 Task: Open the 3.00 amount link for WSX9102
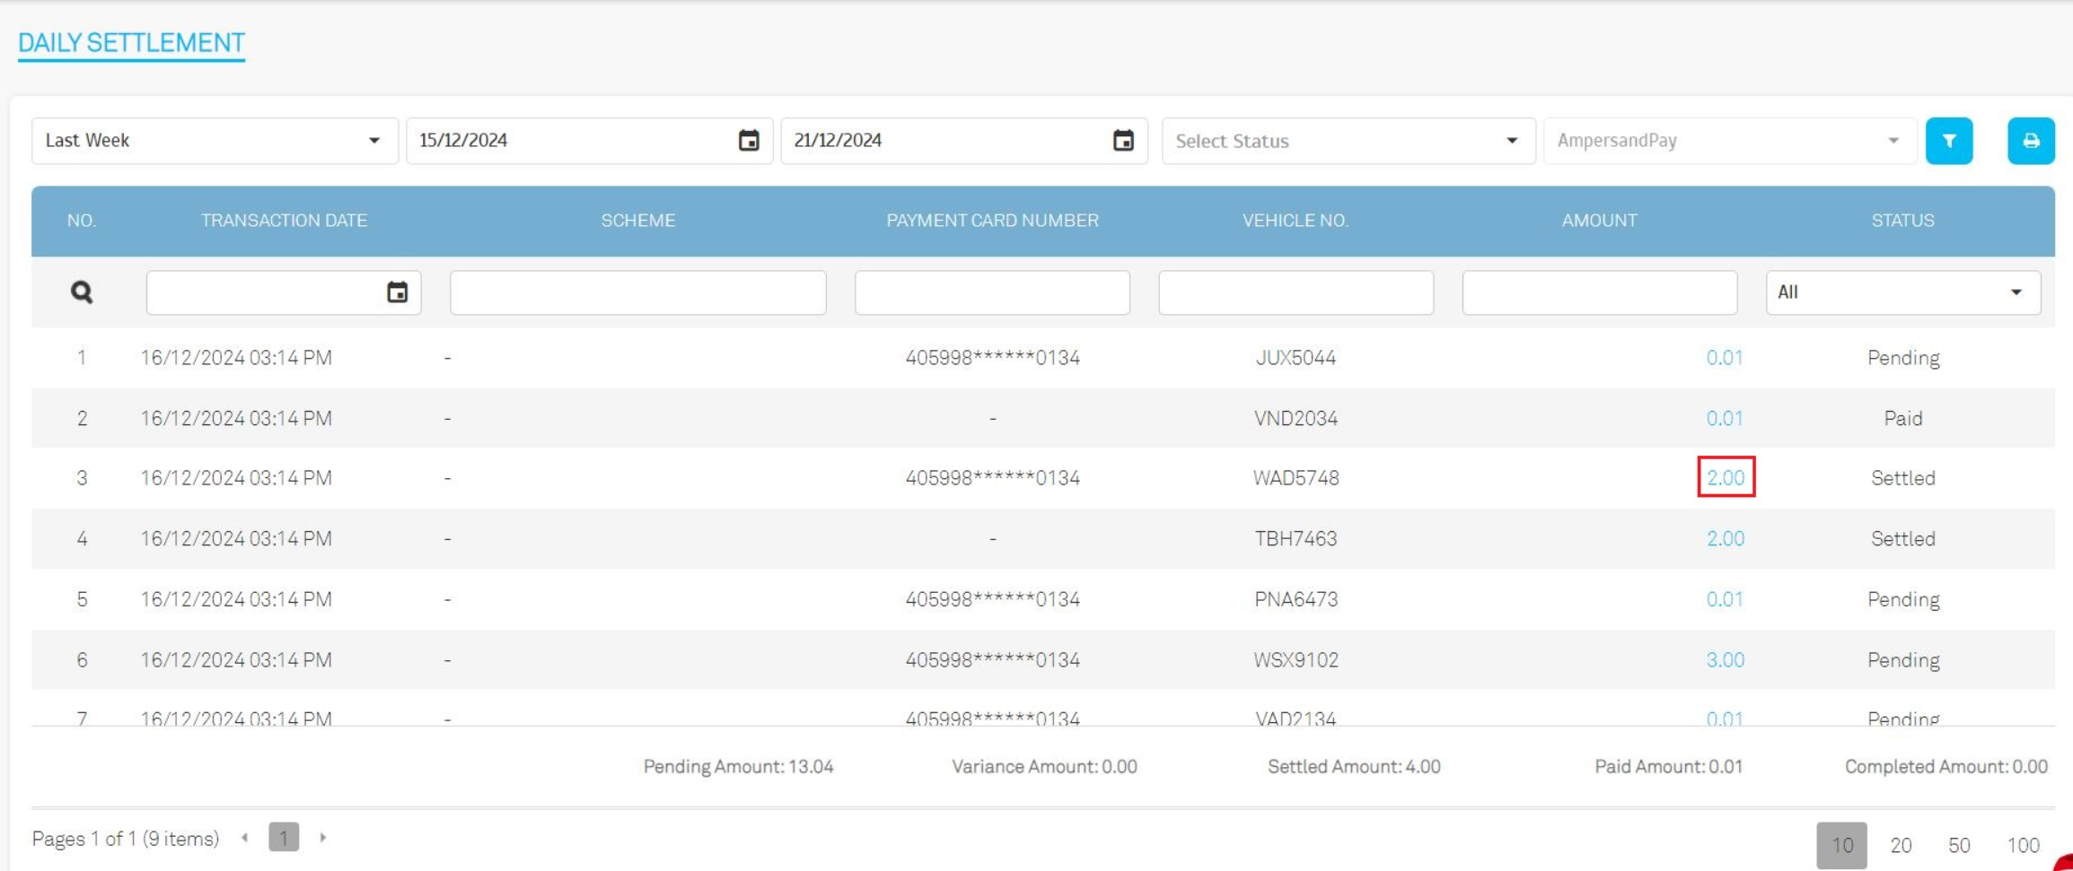click(x=1725, y=660)
